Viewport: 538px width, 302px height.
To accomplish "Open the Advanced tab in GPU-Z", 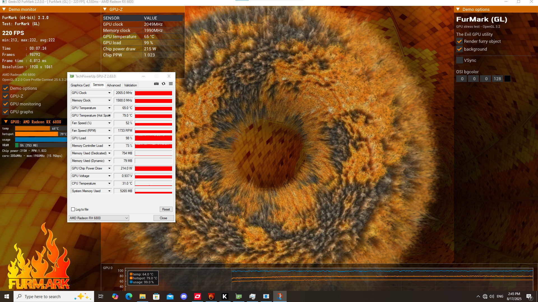I will (x=114, y=85).
